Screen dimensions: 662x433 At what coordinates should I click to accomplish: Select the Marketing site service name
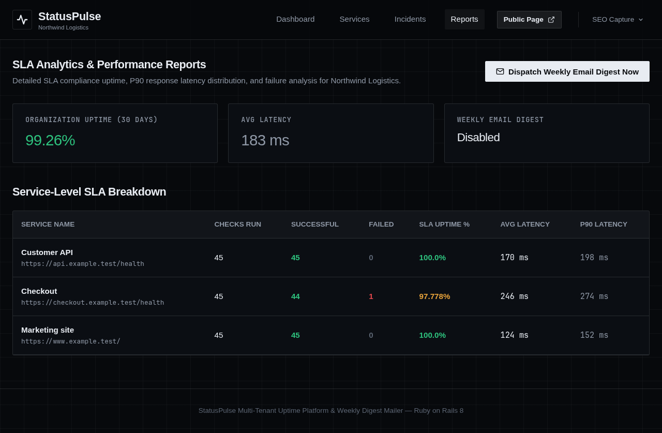[x=48, y=330]
